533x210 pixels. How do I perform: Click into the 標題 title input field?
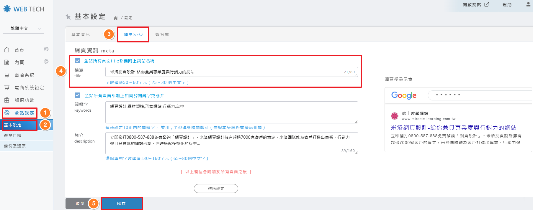point(224,72)
